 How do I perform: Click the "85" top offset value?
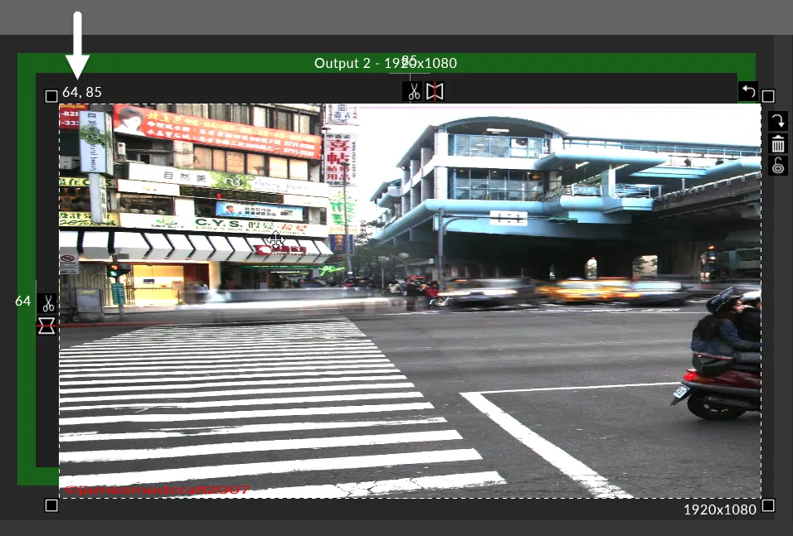click(410, 60)
